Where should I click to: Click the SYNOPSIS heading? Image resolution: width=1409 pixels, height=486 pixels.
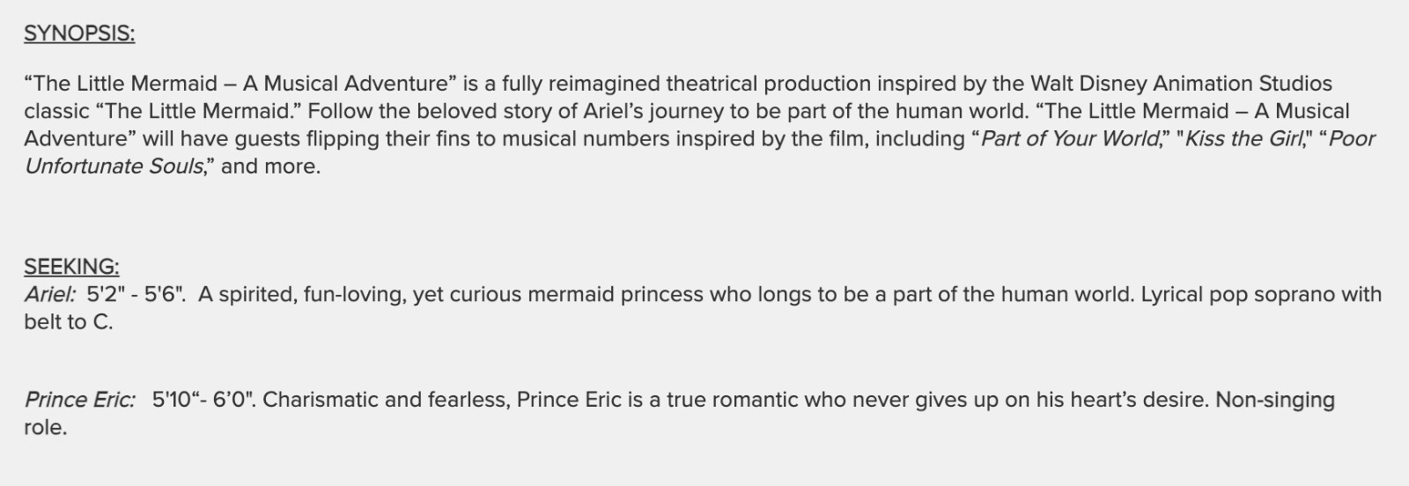coord(79,33)
